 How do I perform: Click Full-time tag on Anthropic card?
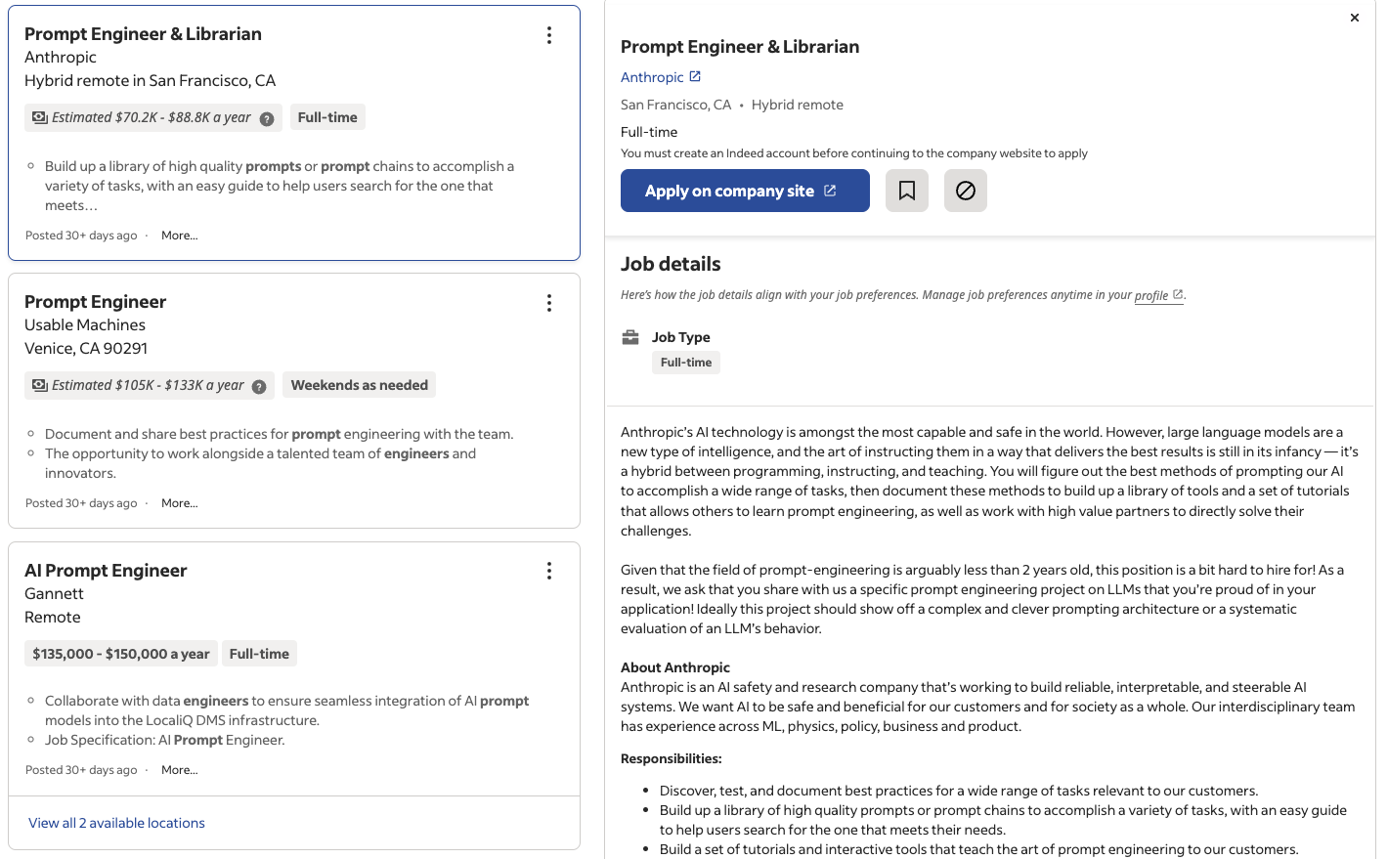(327, 117)
